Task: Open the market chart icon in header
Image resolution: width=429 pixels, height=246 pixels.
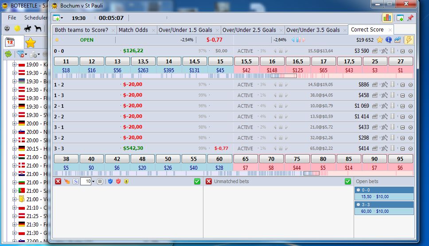Action: click(398, 40)
